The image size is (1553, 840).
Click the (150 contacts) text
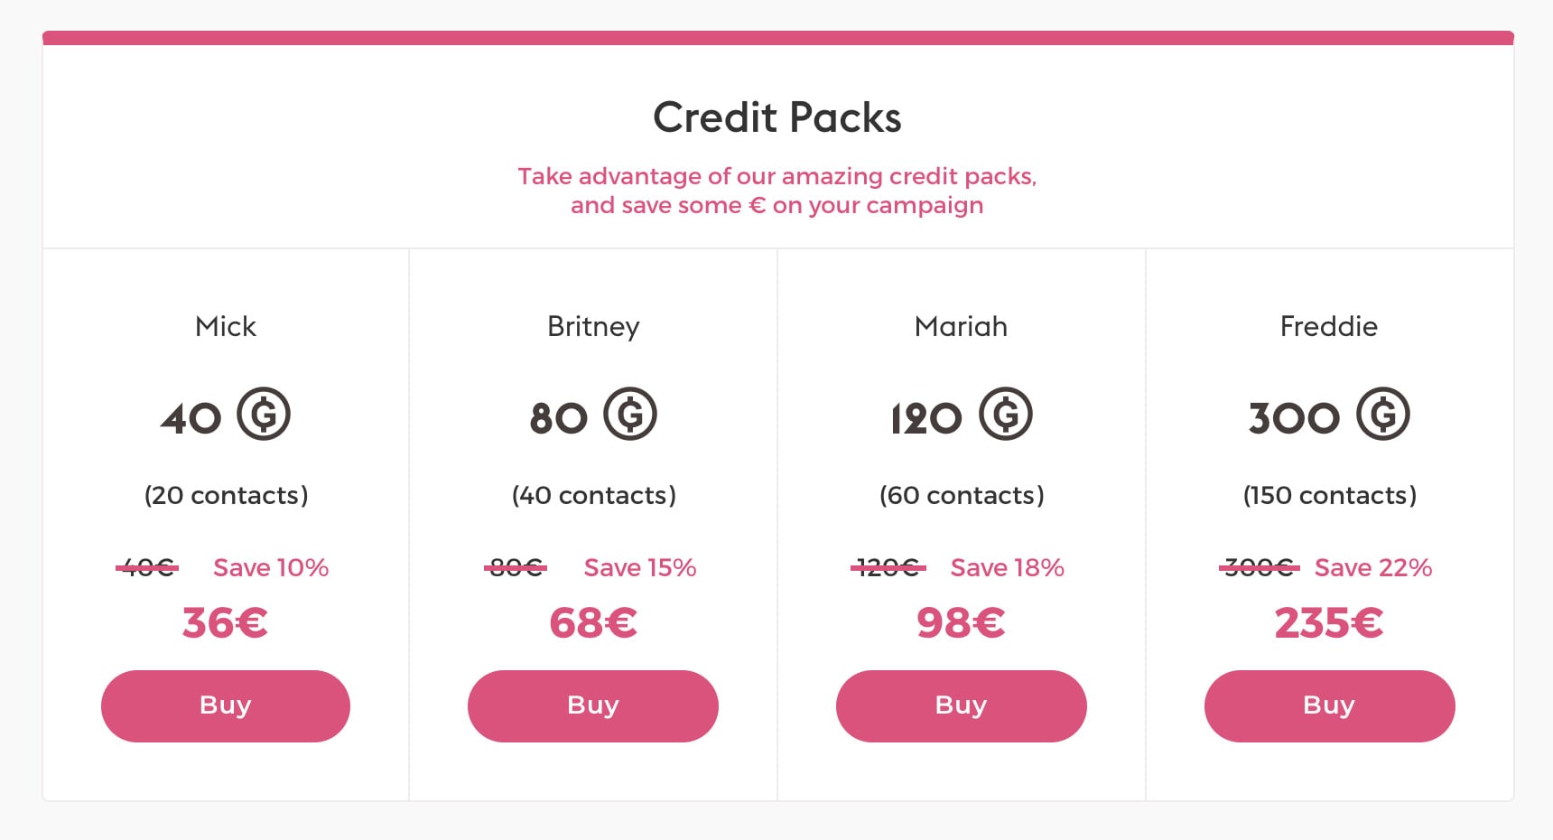[1330, 495]
